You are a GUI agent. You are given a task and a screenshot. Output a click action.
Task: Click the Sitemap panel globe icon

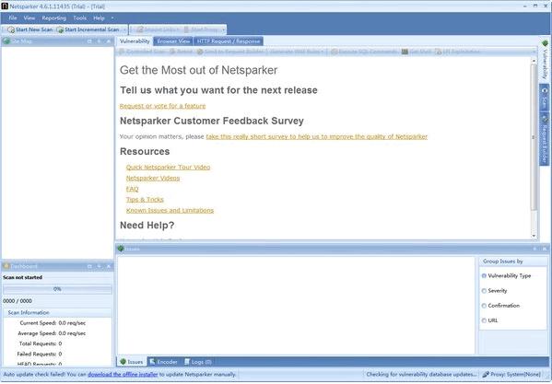(6, 41)
